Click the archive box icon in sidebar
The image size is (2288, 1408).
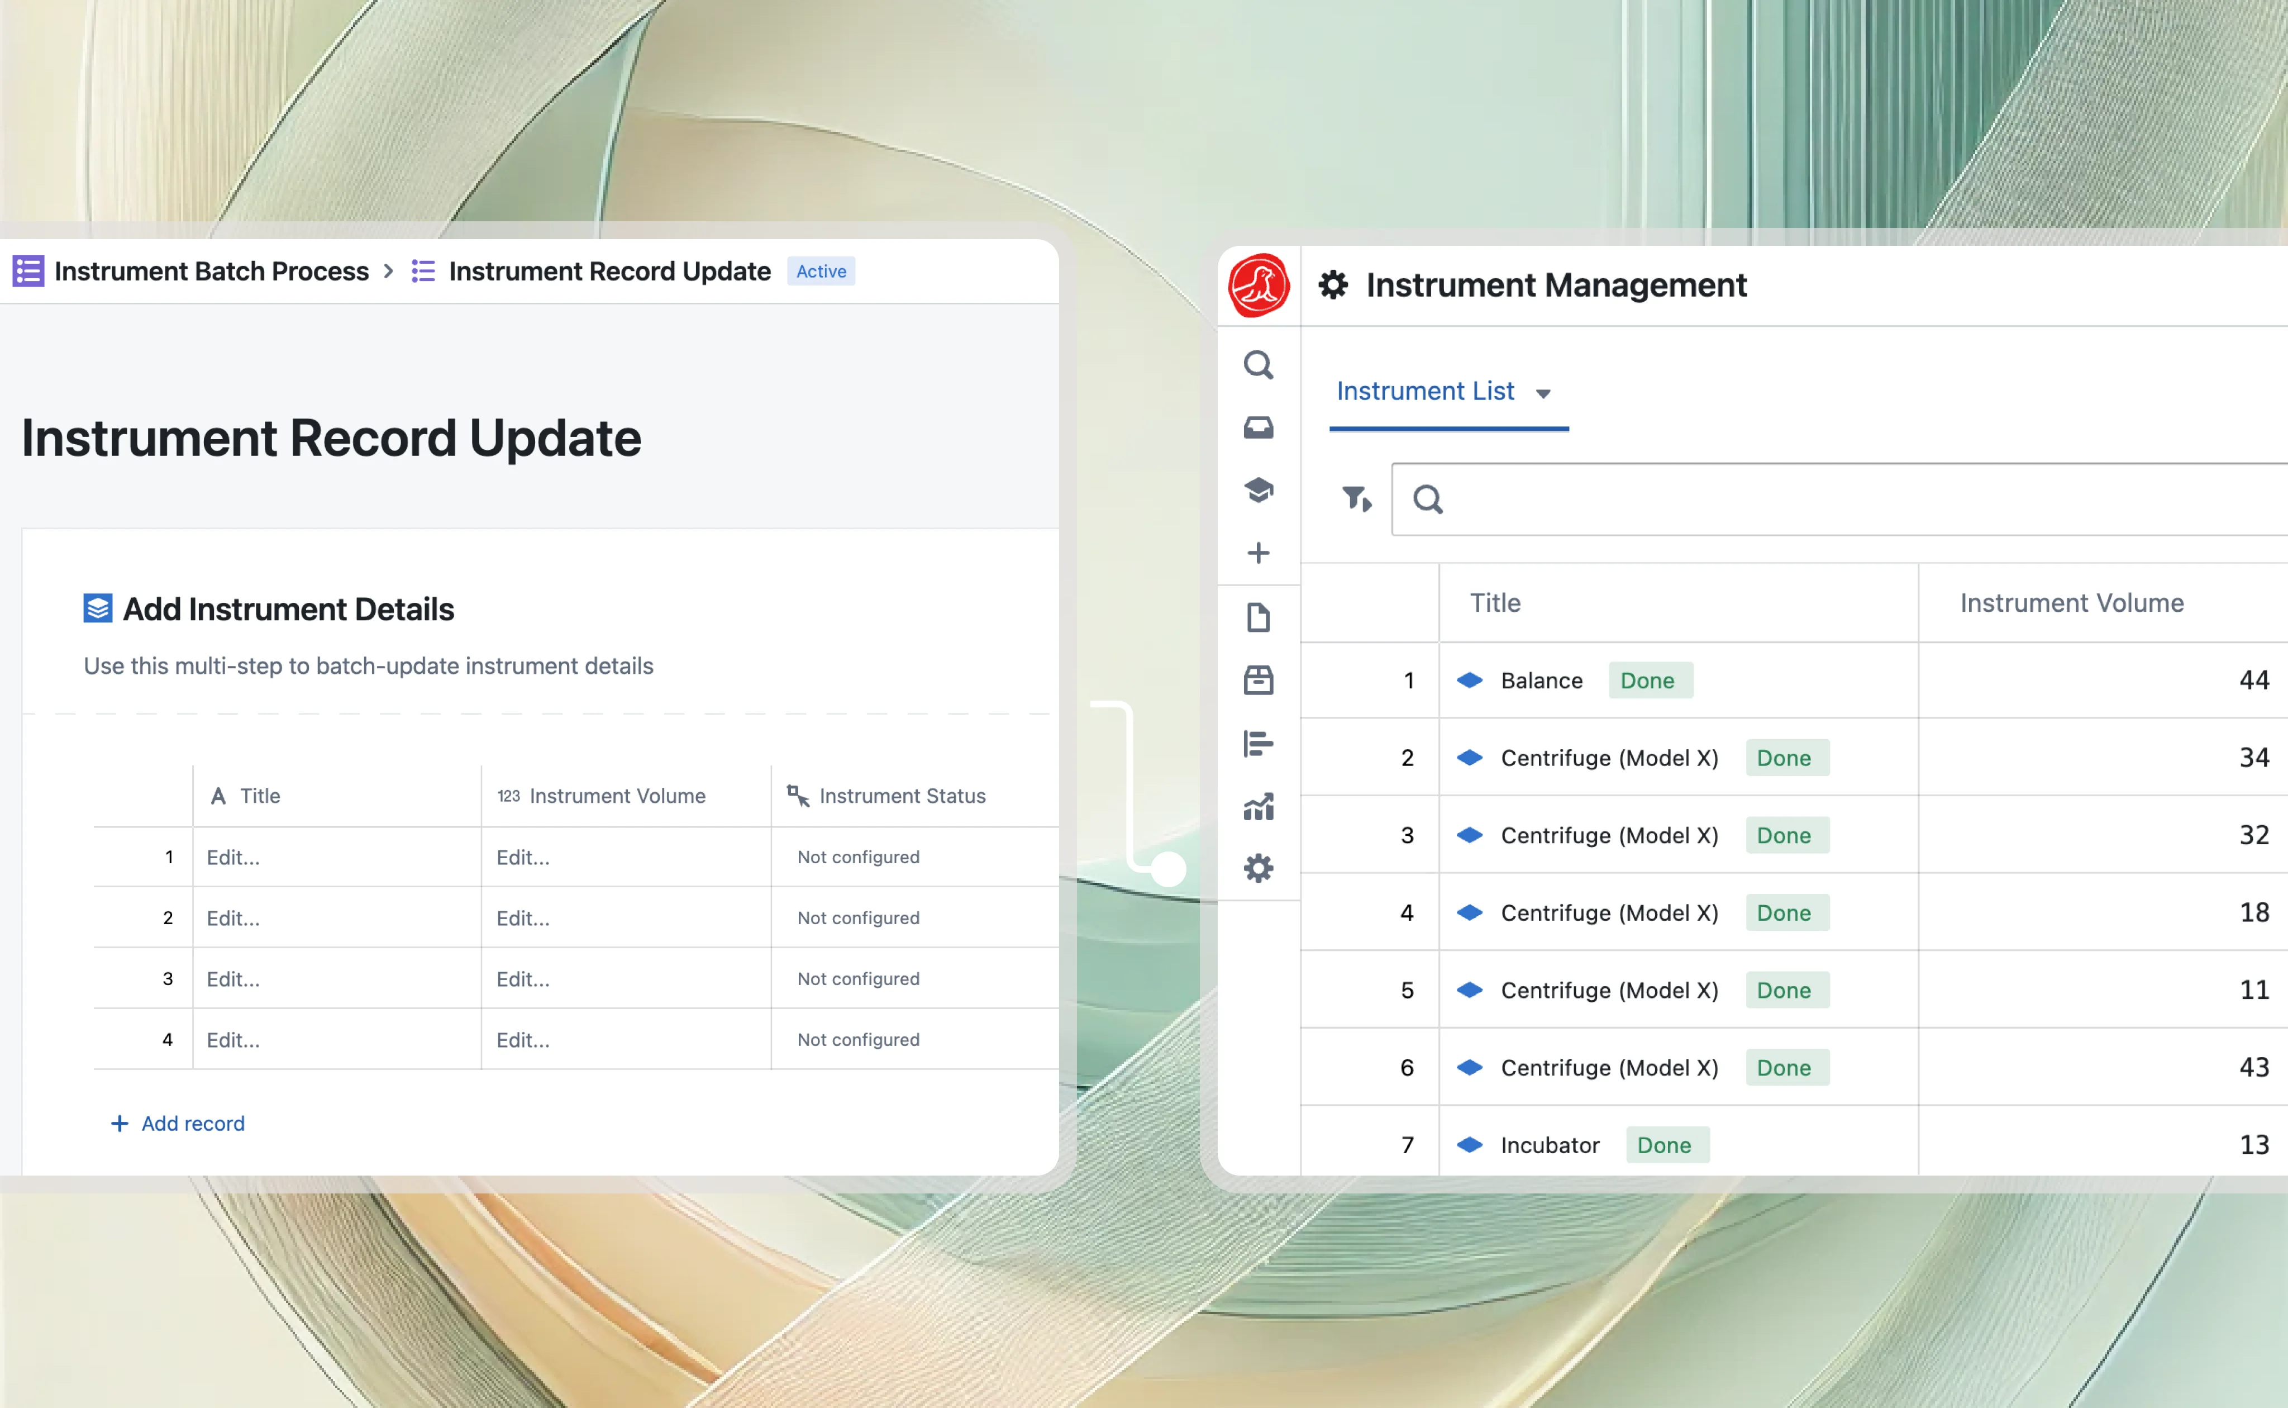[x=1259, y=681]
